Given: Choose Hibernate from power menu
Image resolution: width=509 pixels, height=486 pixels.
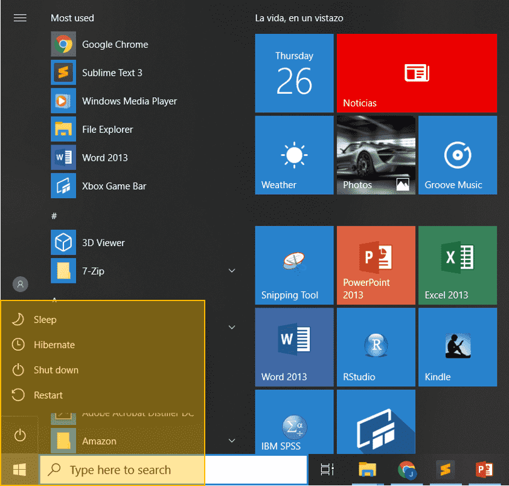Looking at the screenshot, I should (x=54, y=345).
